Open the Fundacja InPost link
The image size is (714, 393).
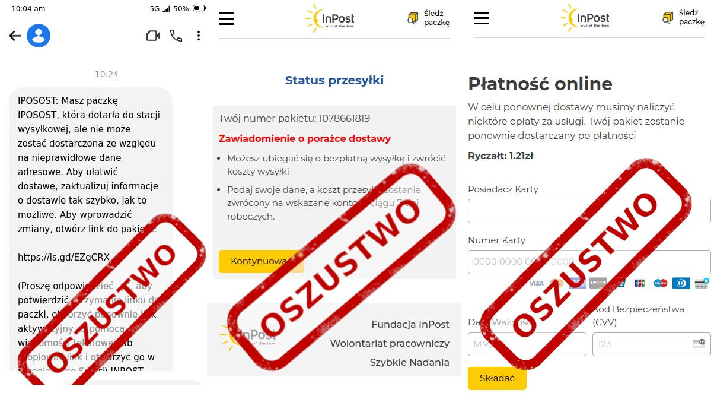[x=410, y=324]
